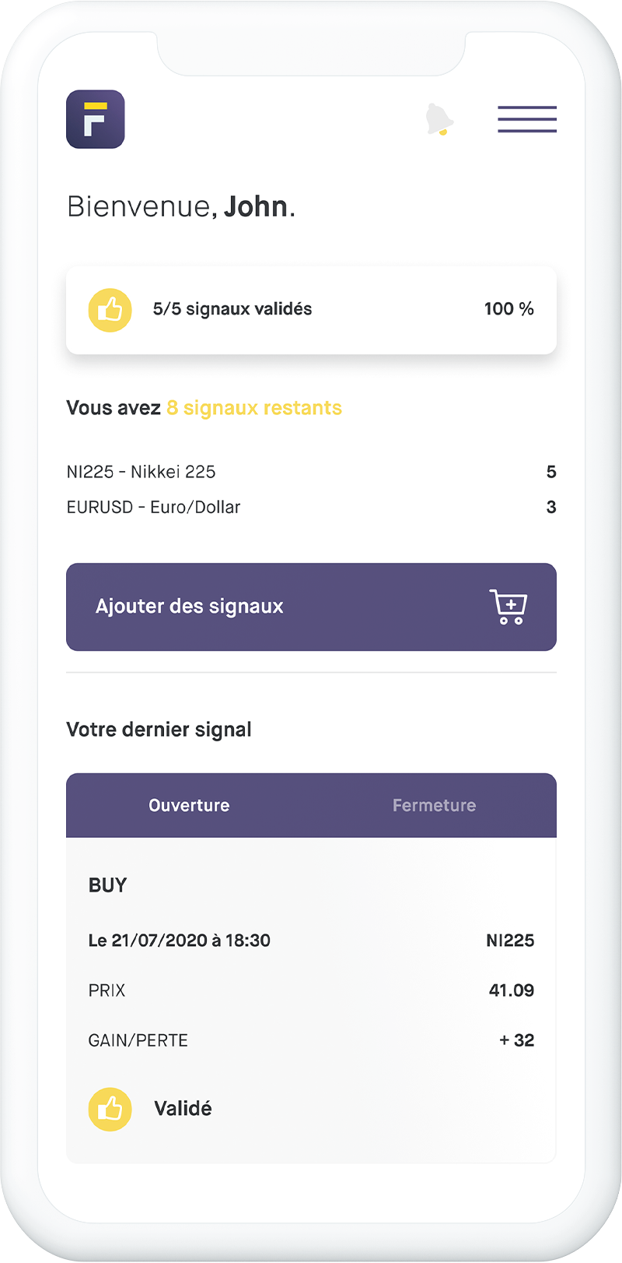Click the 100 % validation rate
This screenshot has height=1263, width=622.
pos(508,309)
